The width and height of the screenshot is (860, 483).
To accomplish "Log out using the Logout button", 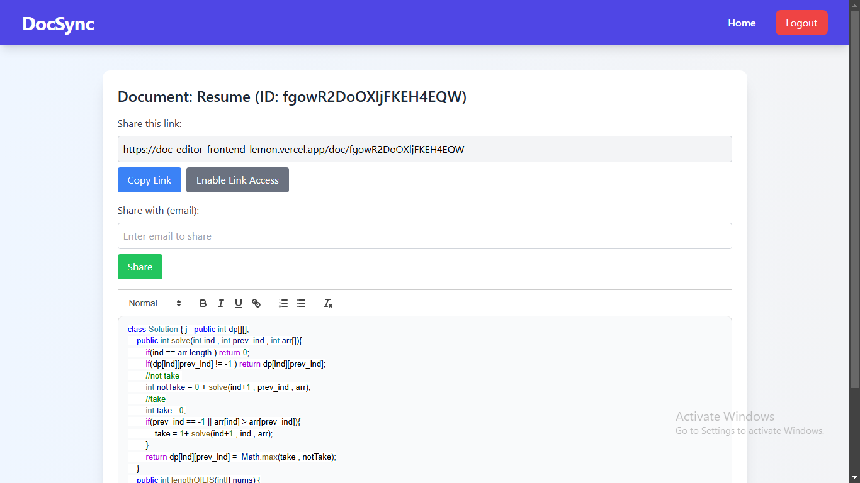I will tap(801, 23).
